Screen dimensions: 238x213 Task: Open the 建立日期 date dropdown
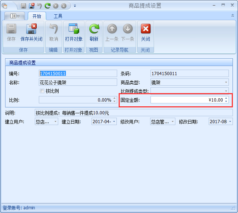[x=114, y=122]
